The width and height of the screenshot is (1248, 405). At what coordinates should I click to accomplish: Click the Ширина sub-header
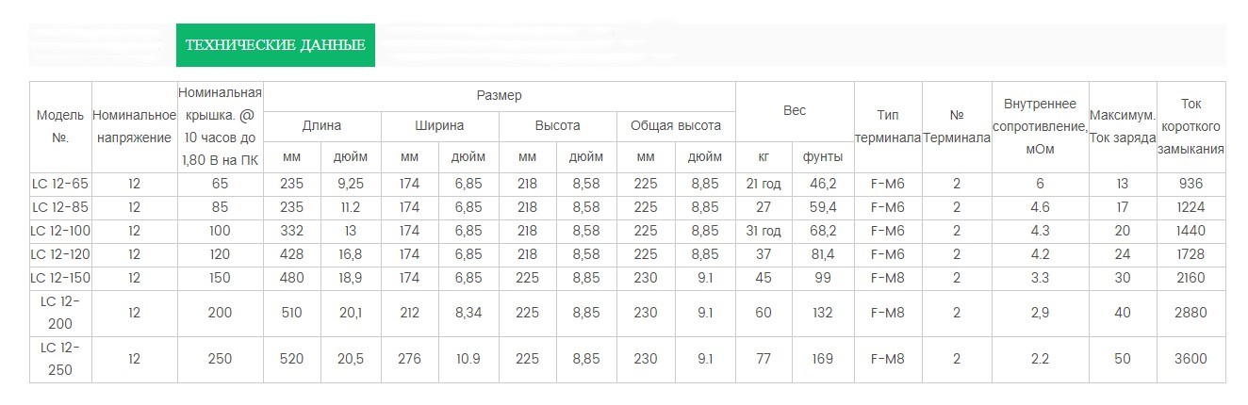pos(439,126)
